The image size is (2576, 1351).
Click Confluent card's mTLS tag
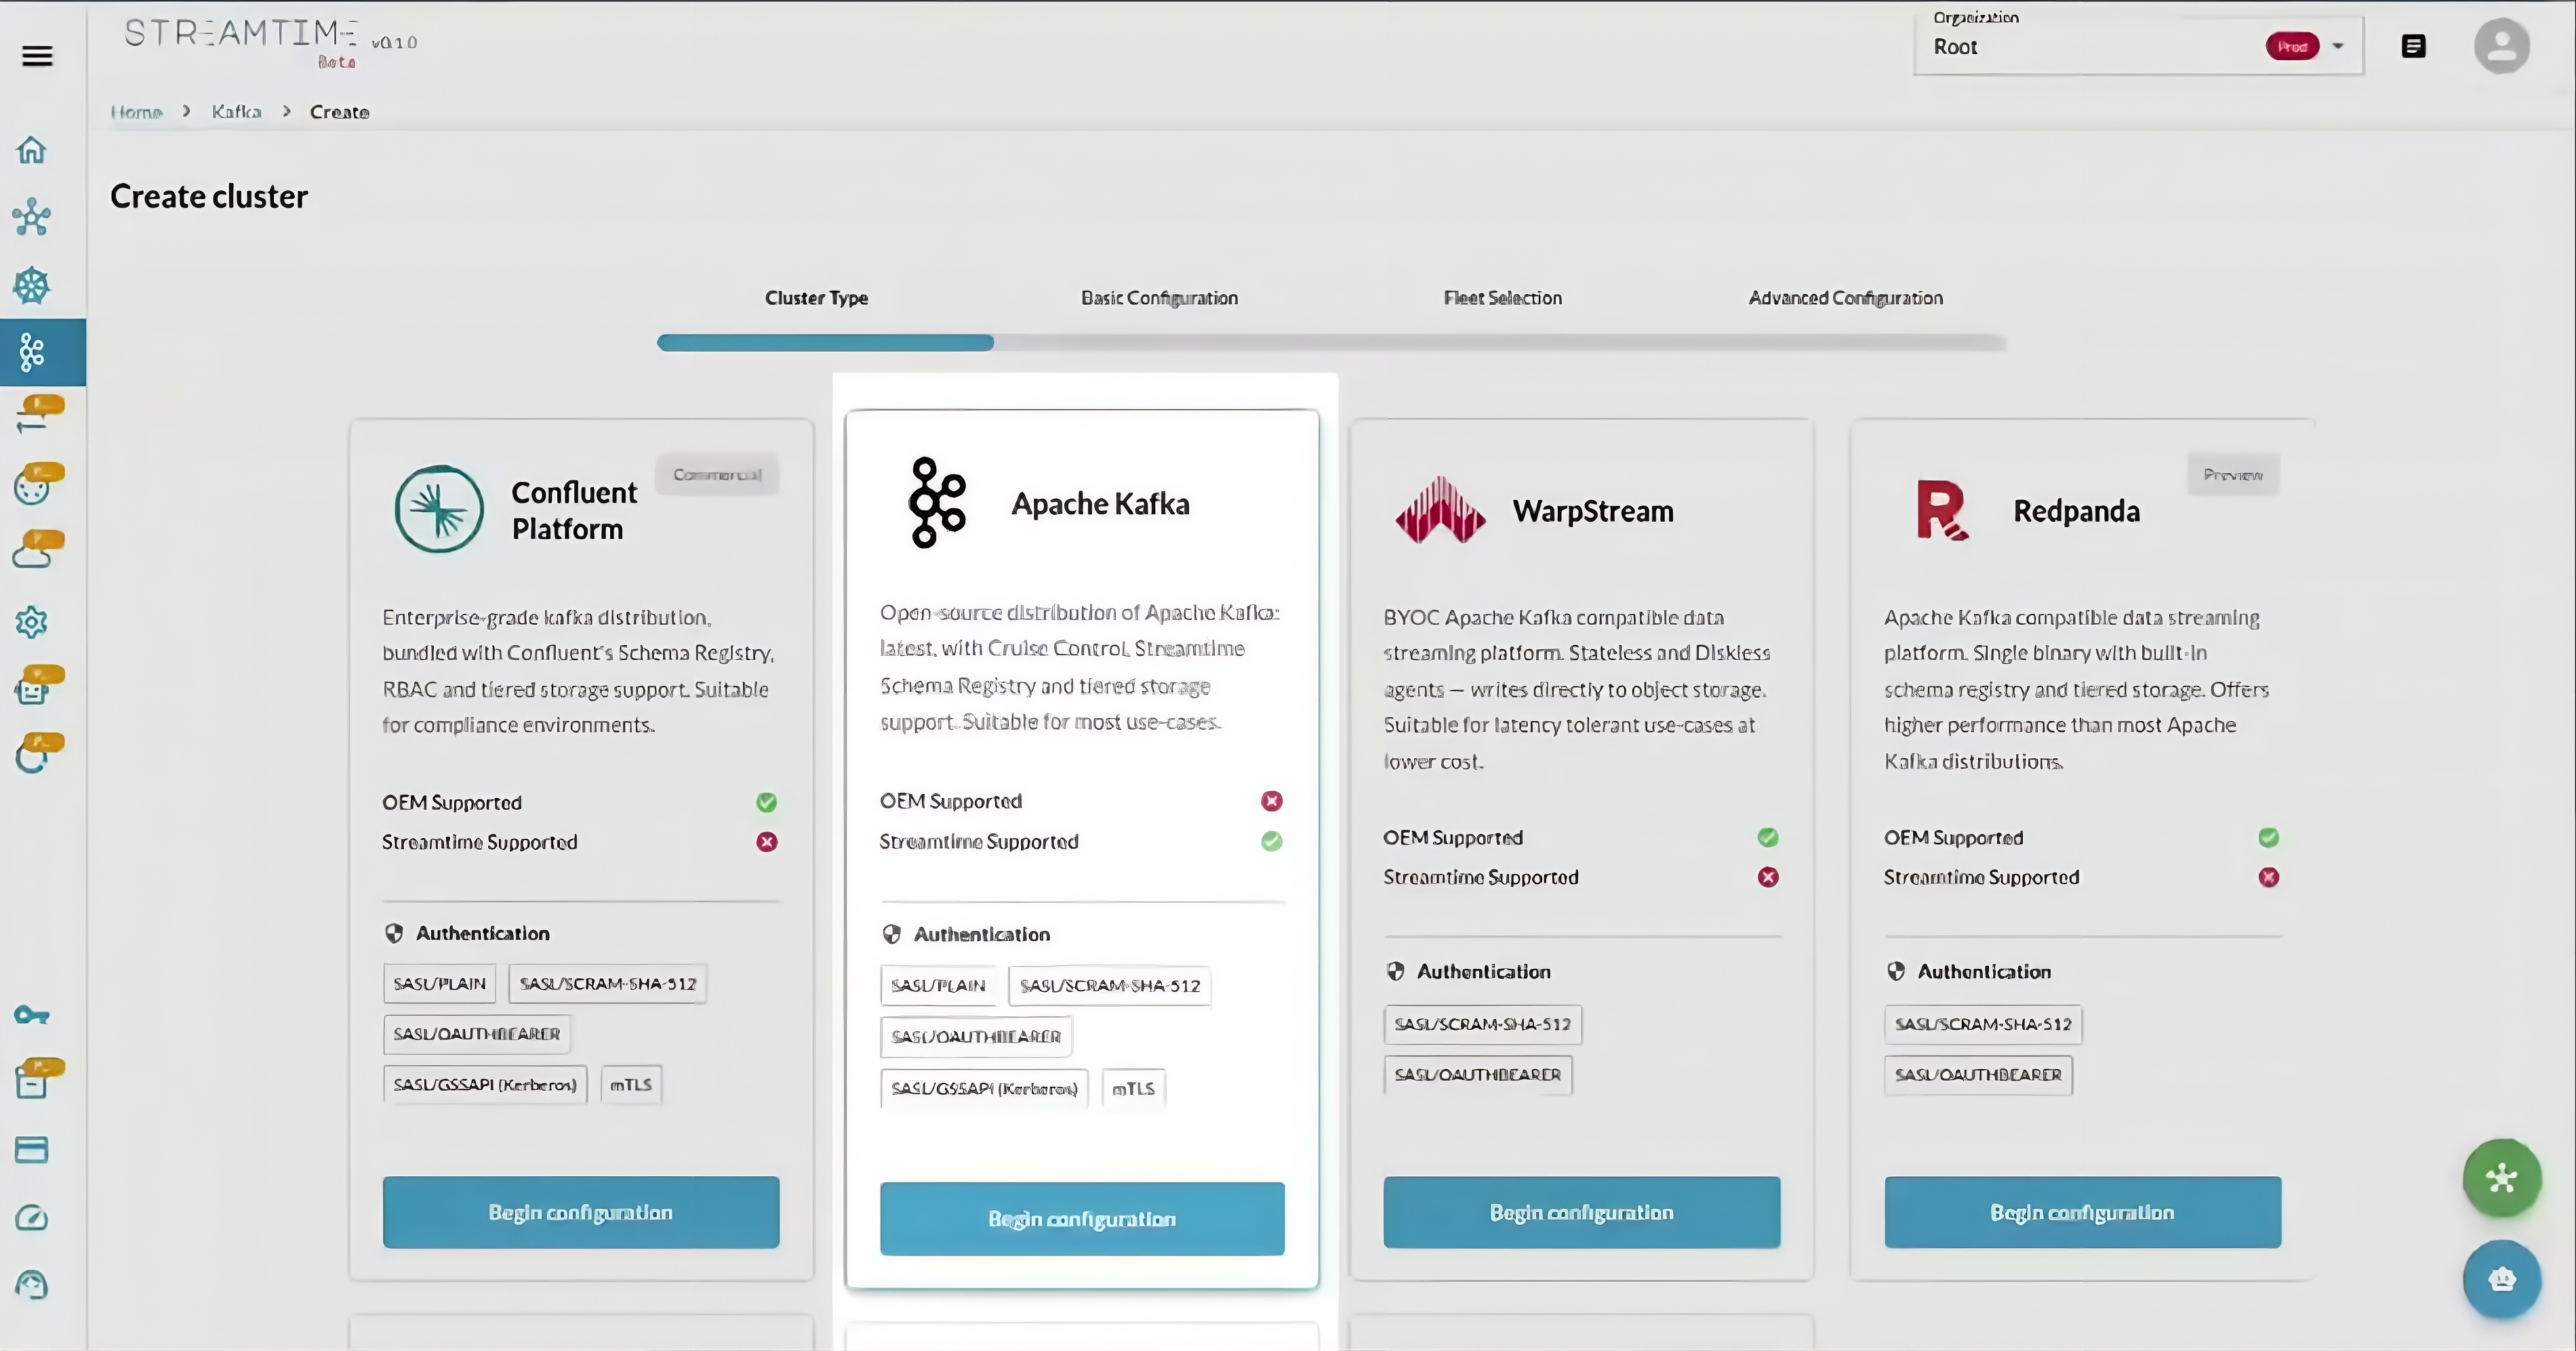pyautogui.click(x=631, y=1084)
